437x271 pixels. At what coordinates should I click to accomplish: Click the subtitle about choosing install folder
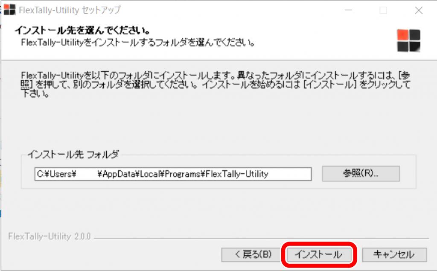tap(138, 43)
